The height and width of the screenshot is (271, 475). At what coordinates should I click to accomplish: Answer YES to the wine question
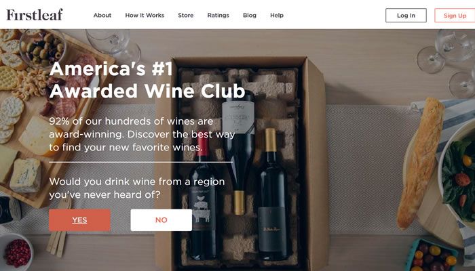click(x=79, y=220)
